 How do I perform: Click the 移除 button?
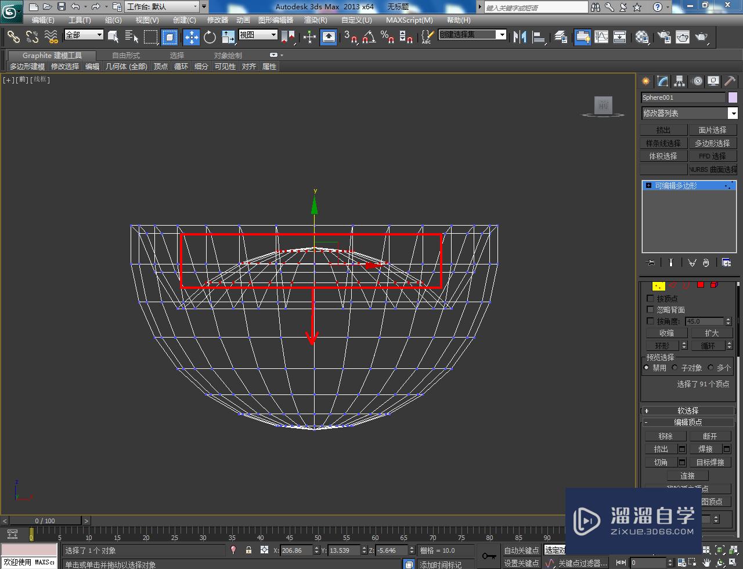[665, 436]
